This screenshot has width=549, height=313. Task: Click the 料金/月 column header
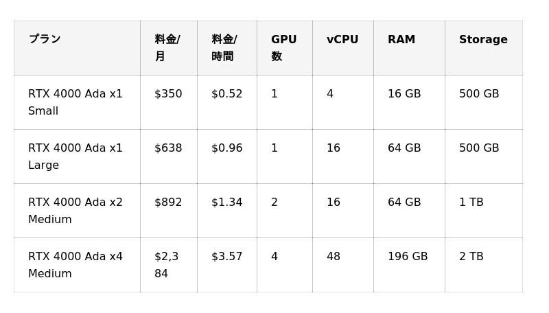point(167,48)
